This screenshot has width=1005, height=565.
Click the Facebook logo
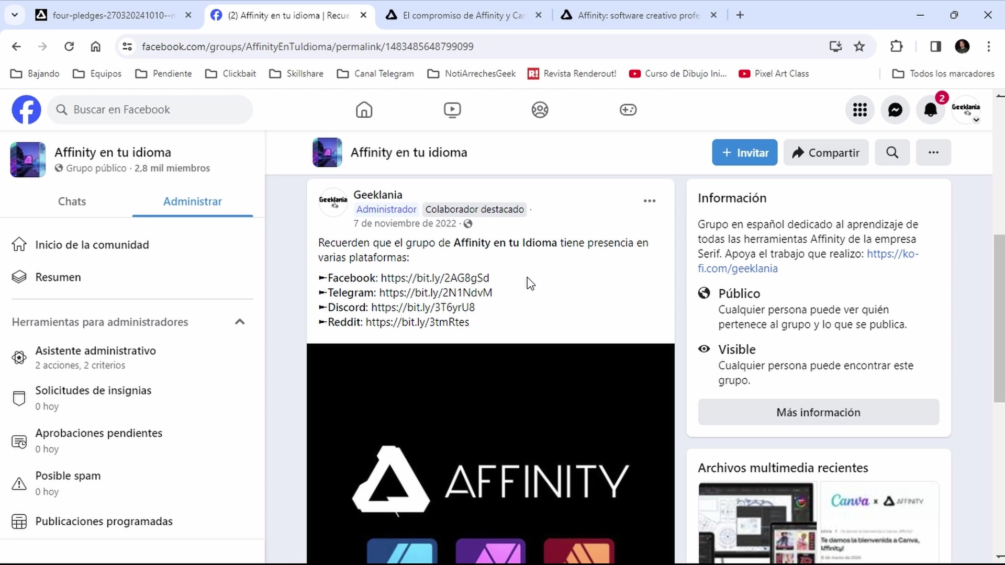(26, 110)
